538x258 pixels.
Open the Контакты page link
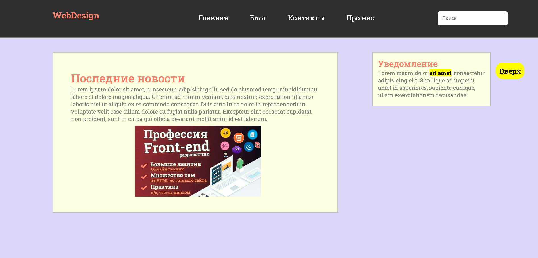click(306, 18)
